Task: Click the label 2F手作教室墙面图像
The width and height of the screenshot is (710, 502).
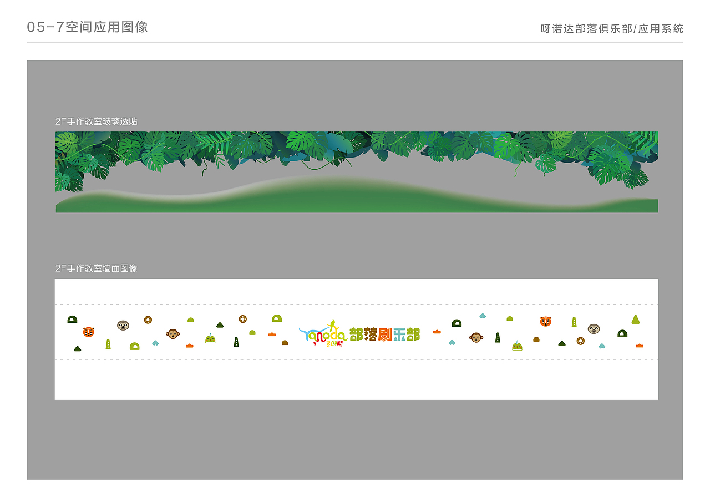Action: pos(97,268)
